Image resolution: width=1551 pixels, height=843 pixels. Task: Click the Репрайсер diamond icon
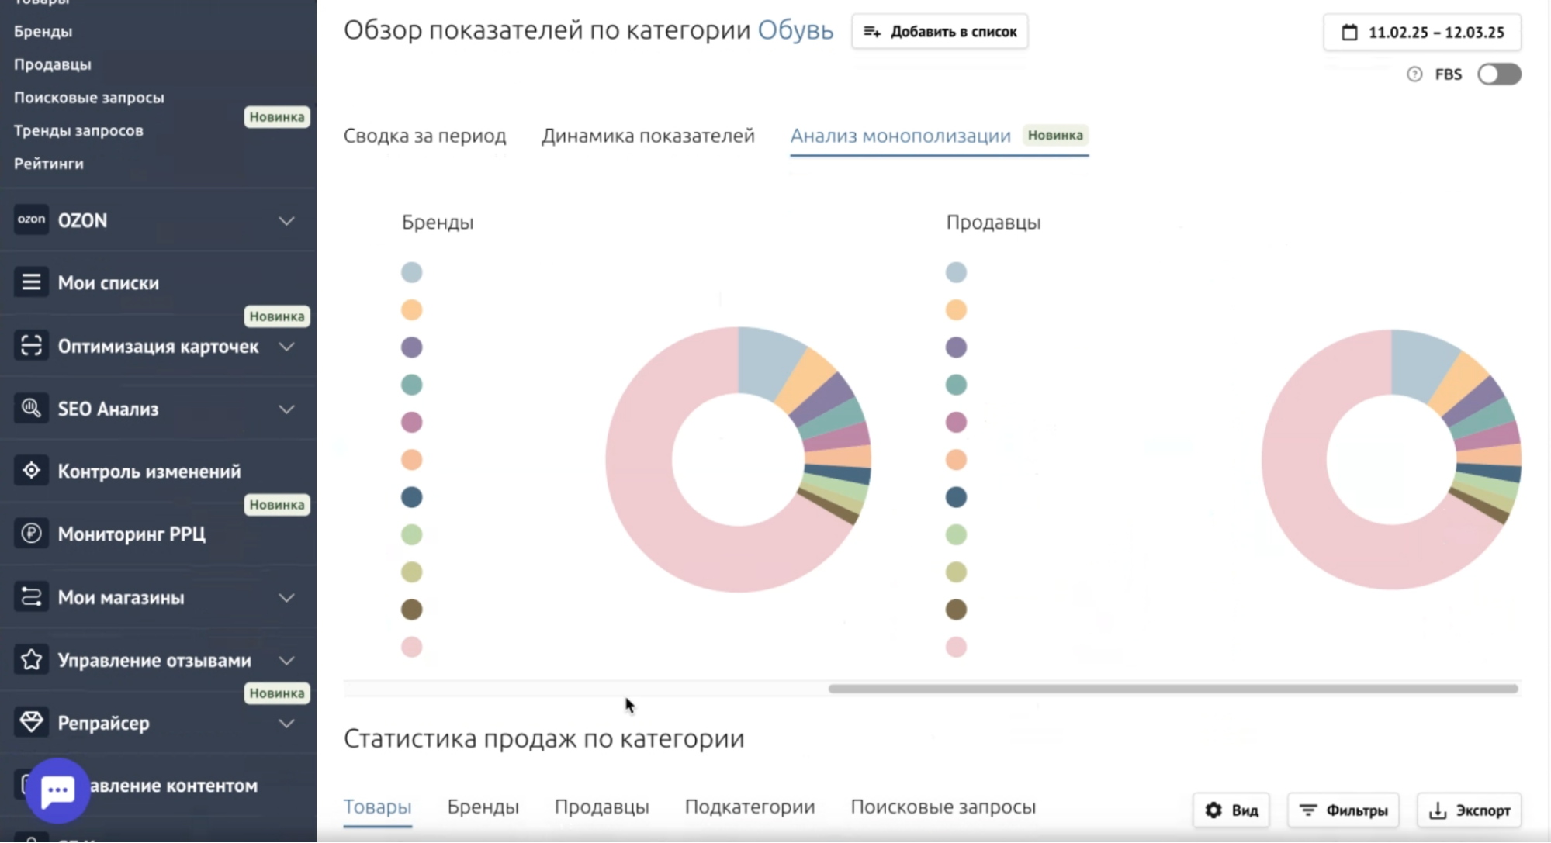pos(31,723)
